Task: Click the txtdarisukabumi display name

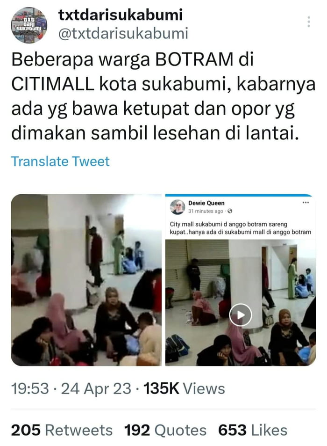Action: [x=121, y=15]
